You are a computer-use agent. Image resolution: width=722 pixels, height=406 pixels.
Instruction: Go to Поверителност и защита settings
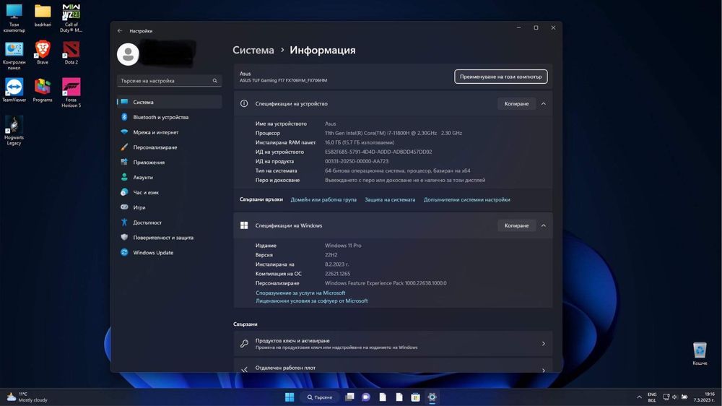pos(169,238)
